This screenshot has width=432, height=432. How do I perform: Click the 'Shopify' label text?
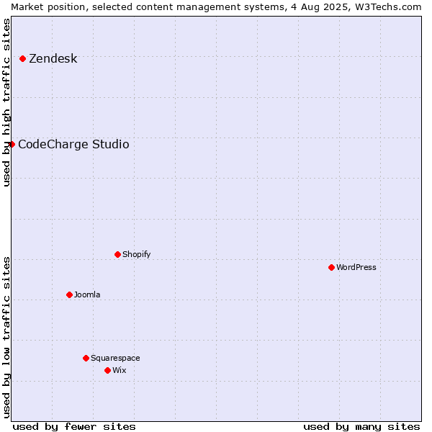(x=137, y=254)
